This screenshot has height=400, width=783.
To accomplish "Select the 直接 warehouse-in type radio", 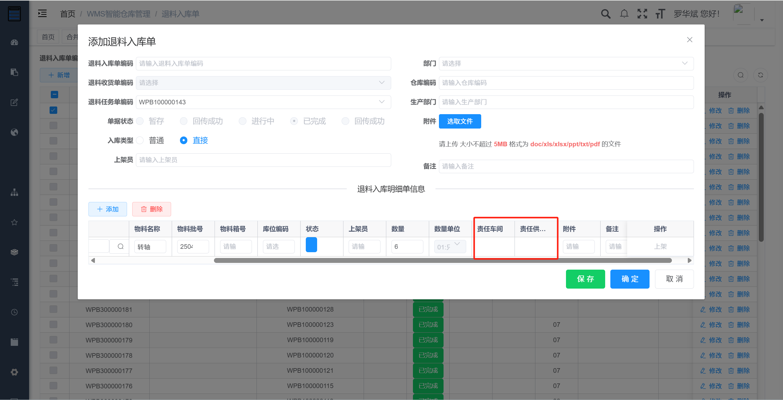I will [184, 140].
